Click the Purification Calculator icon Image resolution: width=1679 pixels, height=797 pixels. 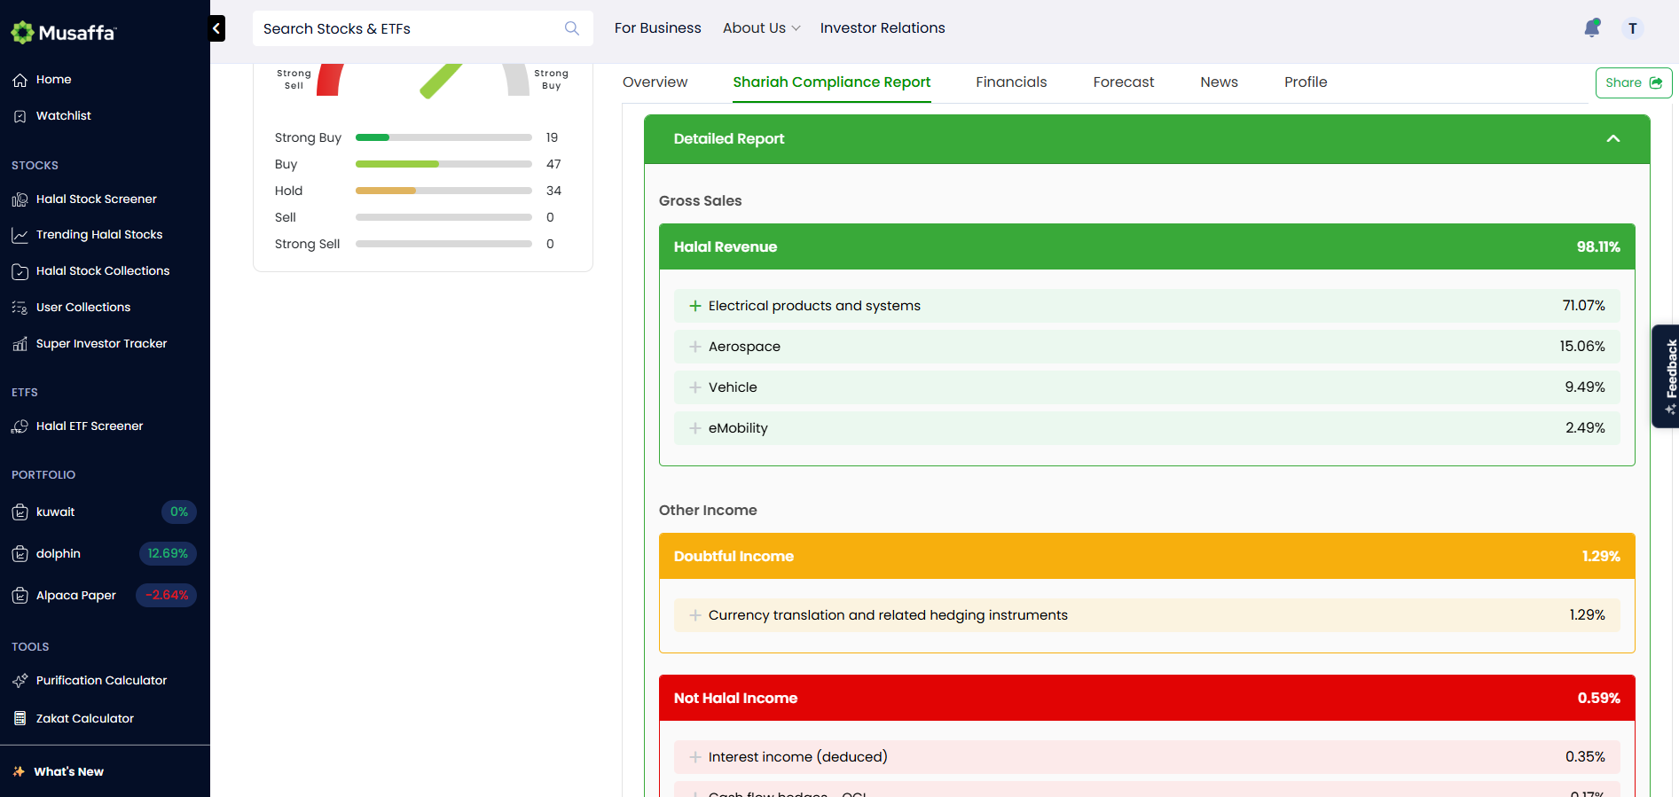point(20,681)
